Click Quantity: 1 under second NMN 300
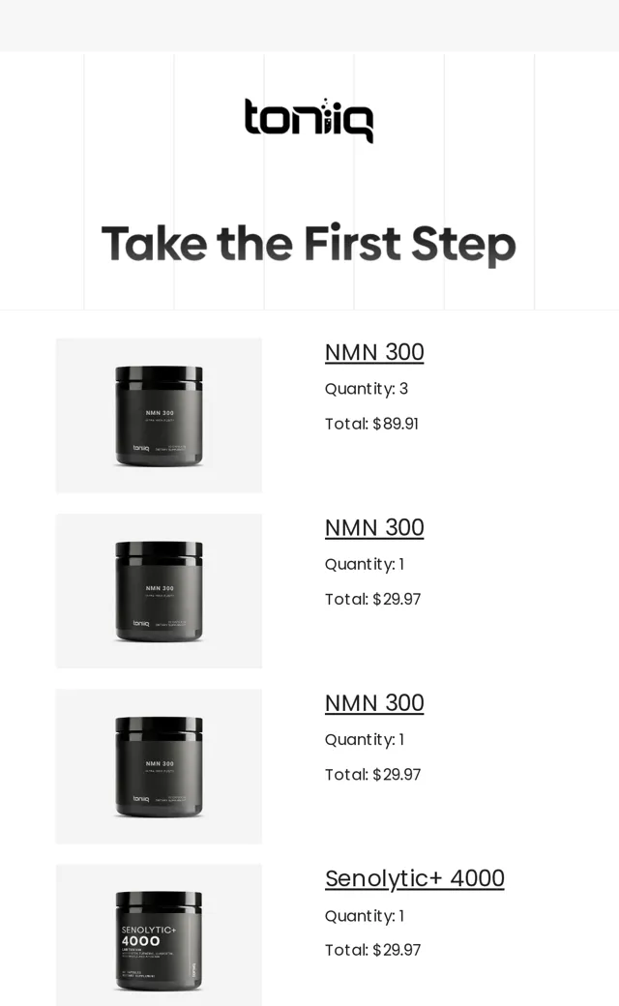Image resolution: width=619 pixels, height=1006 pixels. pos(365,564)
